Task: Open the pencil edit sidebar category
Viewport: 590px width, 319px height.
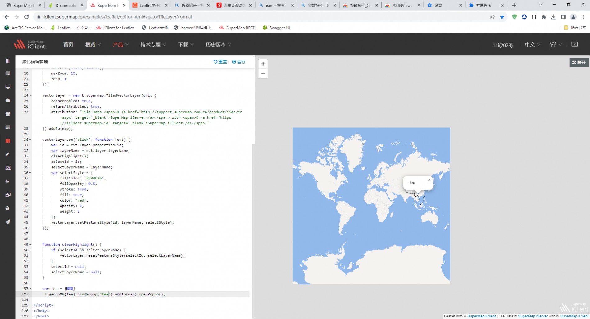Action: tap(8, 154)
